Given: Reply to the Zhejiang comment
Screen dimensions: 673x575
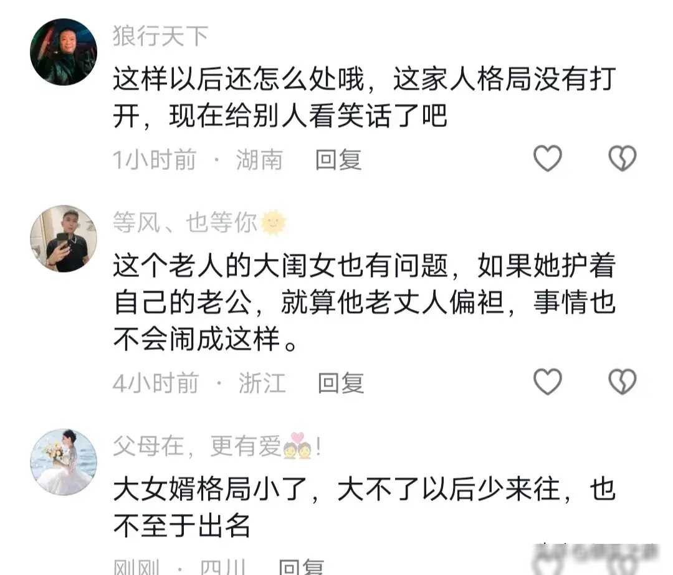Looking at the screenshot, I should click(341, 383).
